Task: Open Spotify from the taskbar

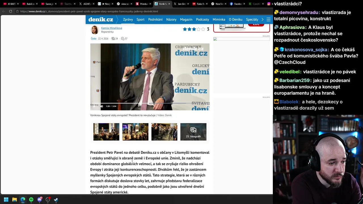Action: pos(31,199)
